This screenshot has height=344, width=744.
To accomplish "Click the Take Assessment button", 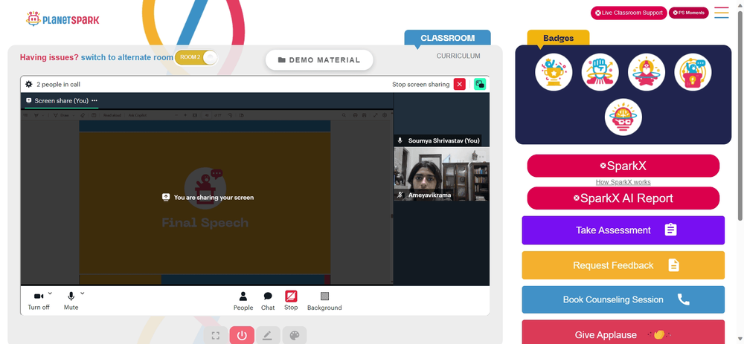I will click(x=623, y=230).
